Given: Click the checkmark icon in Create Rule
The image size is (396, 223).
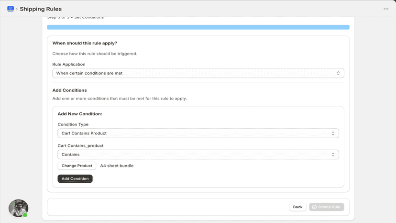Looking at the screenshot, I should tap(314, 207).
